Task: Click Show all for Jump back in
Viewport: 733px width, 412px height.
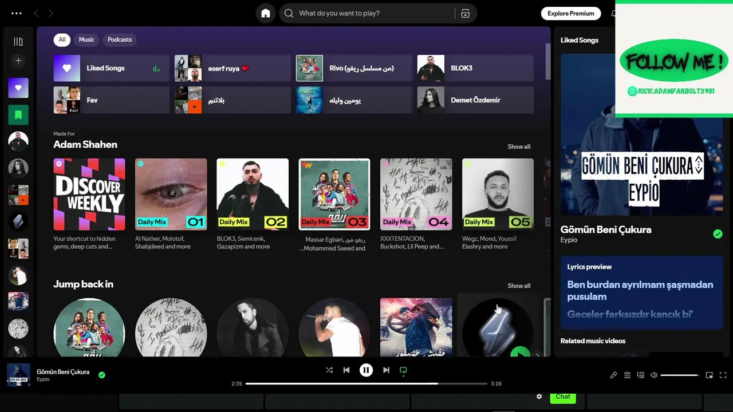Action: pos(519,286)
